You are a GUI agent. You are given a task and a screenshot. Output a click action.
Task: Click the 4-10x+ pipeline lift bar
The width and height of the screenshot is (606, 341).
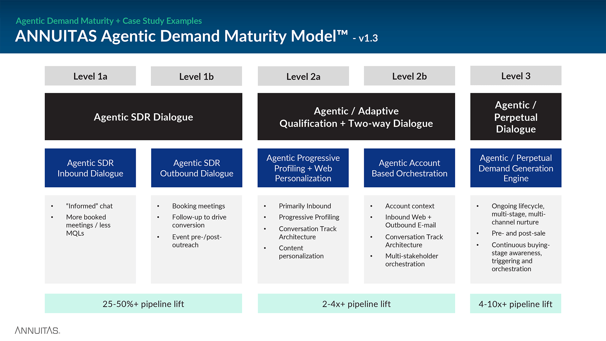(515, 303)
